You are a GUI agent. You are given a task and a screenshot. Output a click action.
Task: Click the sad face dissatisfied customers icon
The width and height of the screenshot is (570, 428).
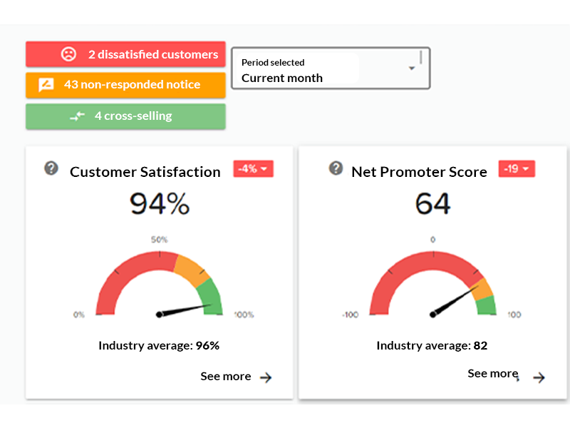click(x=68, y=54)
